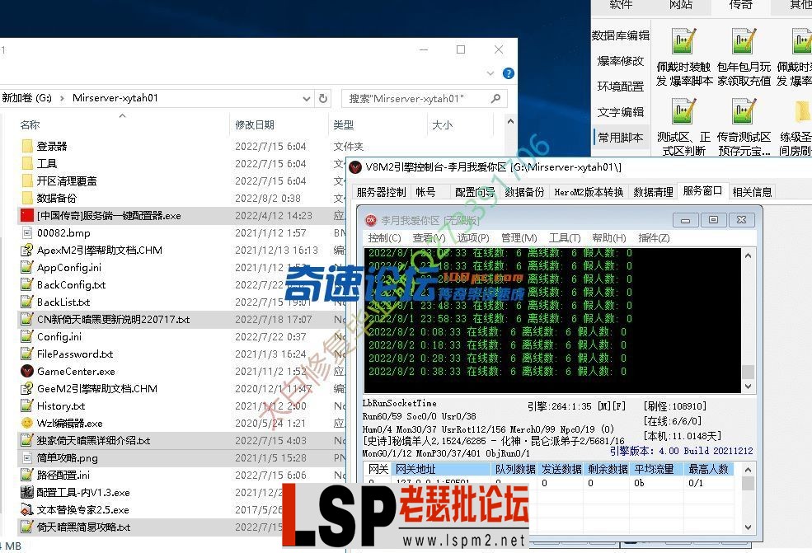
Task: Sort files by 修改日期 column header
Action: click(x=255, y=124)
